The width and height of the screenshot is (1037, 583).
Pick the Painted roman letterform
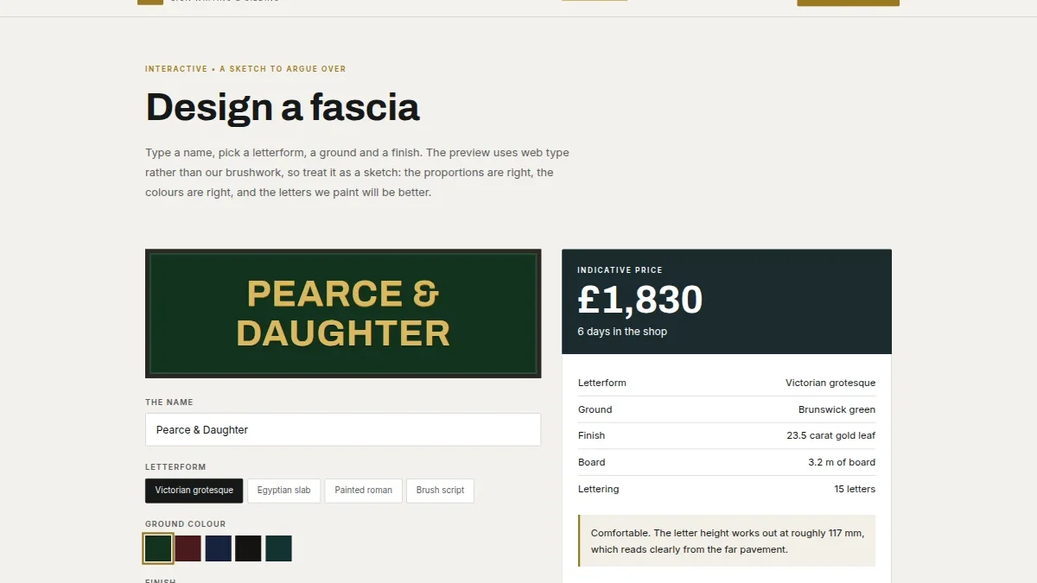(x=364, y=491)
